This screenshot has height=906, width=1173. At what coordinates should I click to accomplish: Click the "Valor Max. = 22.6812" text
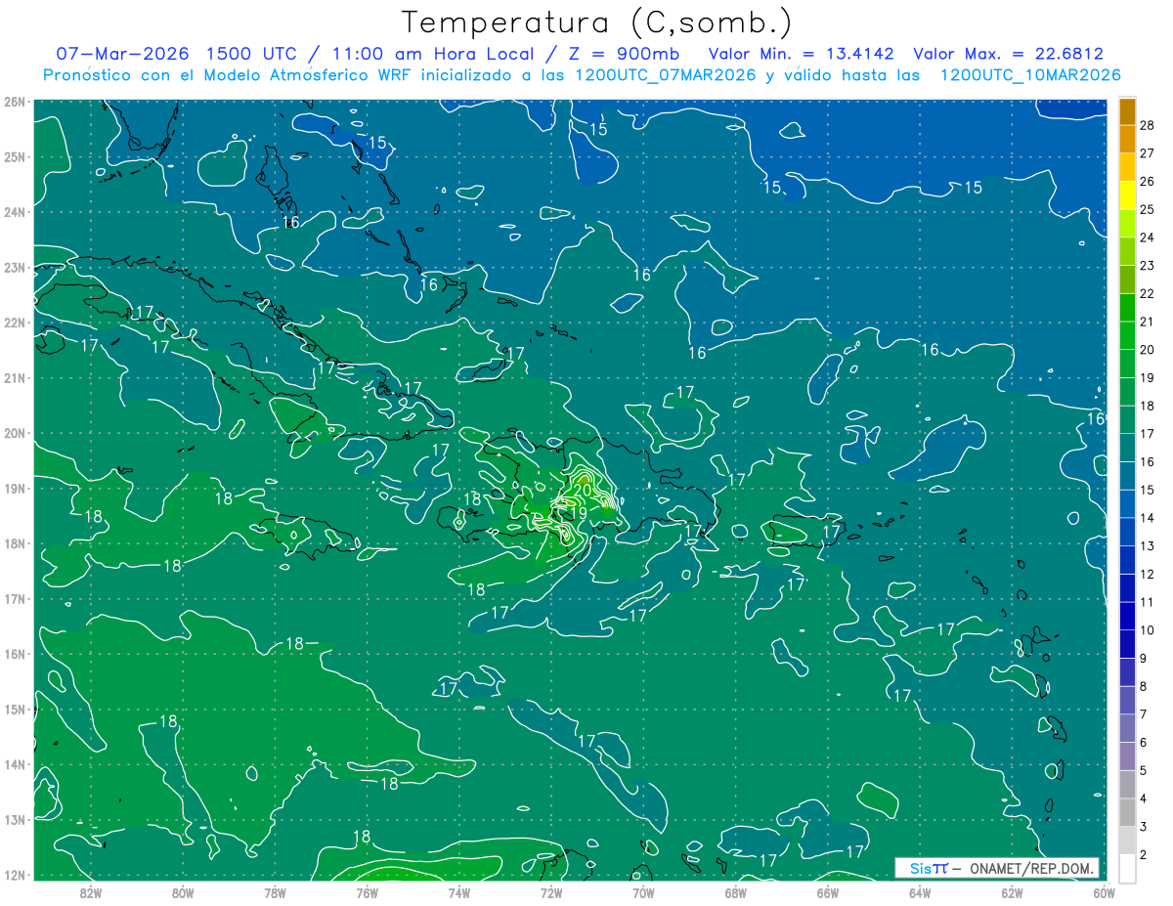(1009, 54)
